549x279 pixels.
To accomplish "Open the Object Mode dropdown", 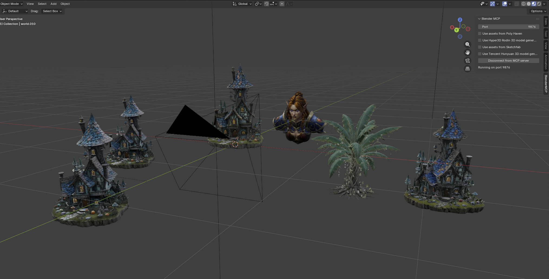I will coord(12,4).
